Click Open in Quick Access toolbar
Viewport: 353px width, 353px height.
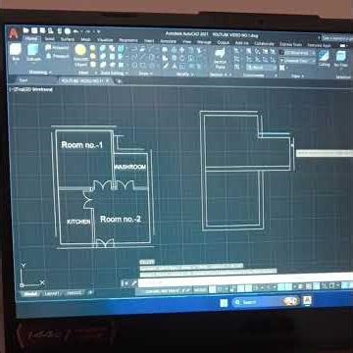[34, 30]
